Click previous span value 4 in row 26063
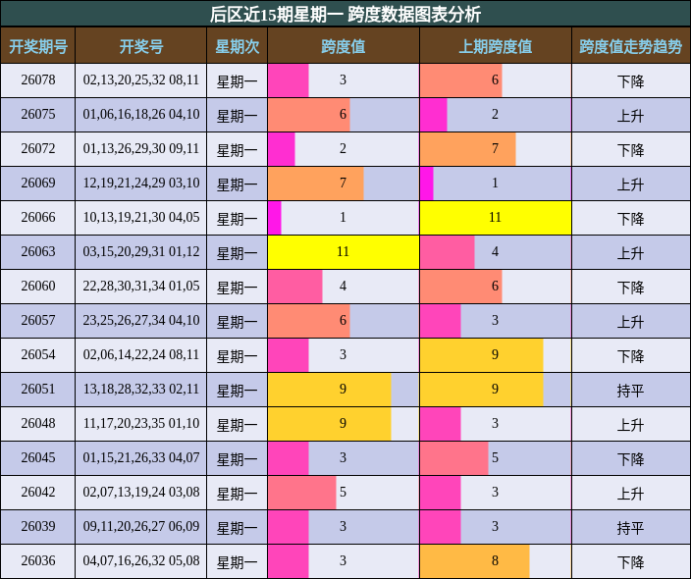Screen dimensions: 691x579 495,251
